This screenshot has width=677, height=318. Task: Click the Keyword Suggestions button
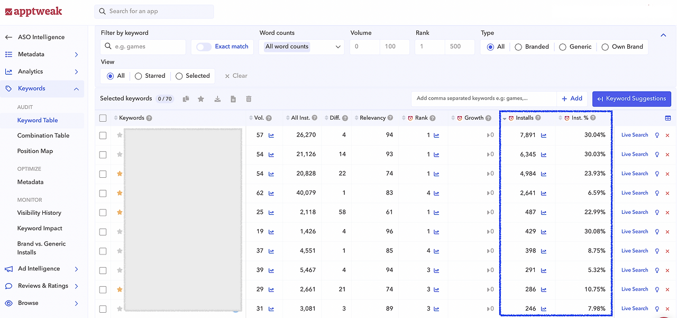point(632,99)
